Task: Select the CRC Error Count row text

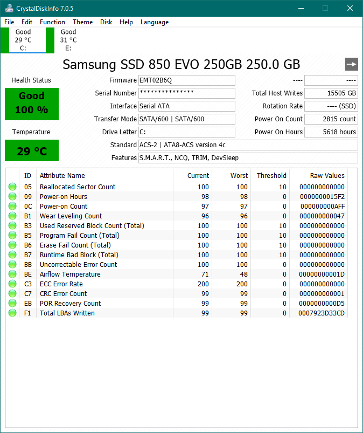Action: [x=63, y=293]
